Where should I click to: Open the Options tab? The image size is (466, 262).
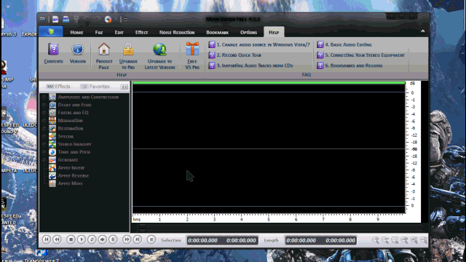point(248,32)
